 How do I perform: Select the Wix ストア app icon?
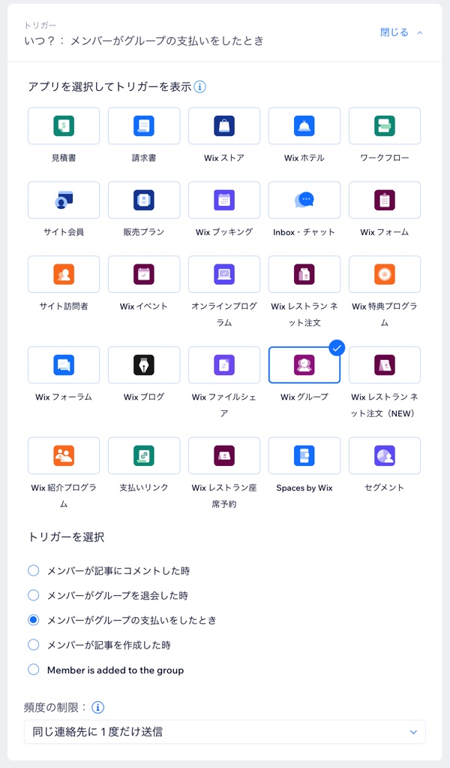point(224,126)
